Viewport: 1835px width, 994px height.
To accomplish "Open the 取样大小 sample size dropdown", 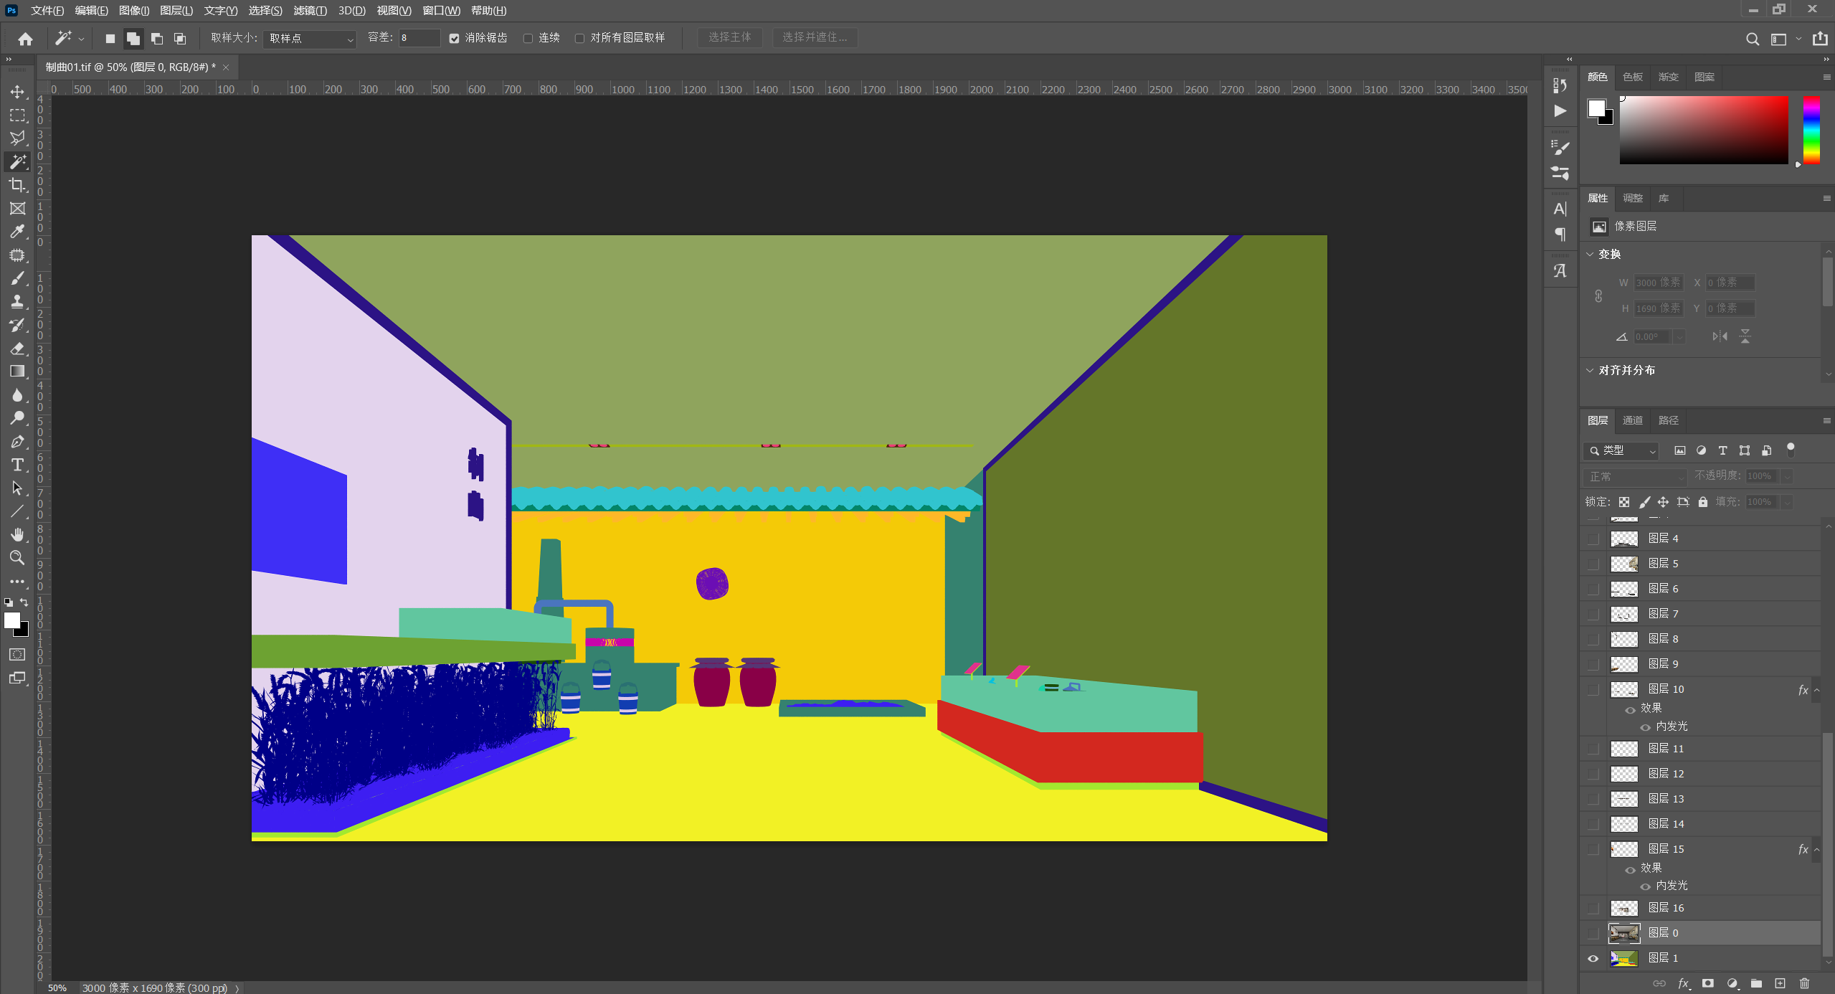I will click(310, 38).
